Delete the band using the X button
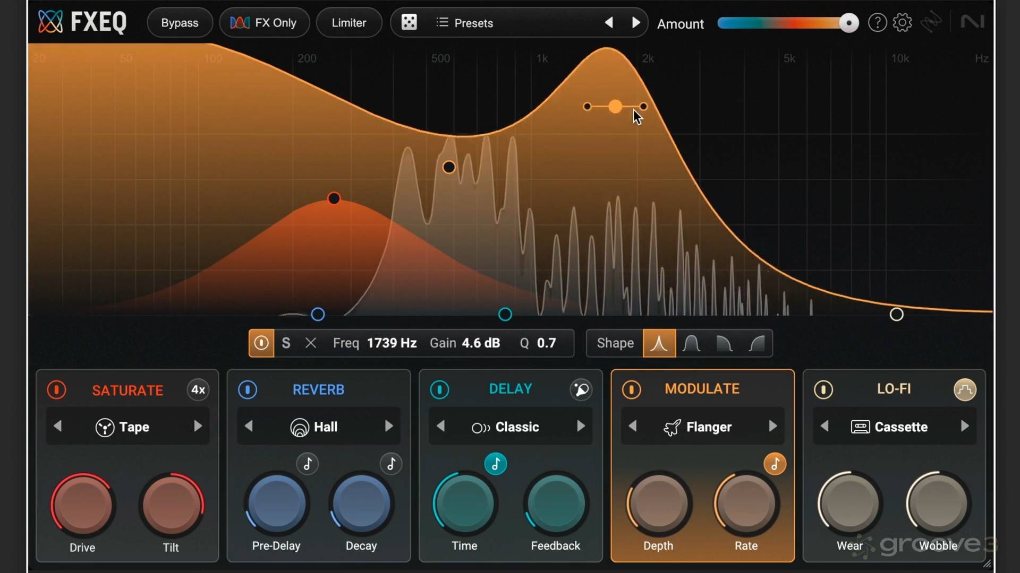Viewport: 1020px width, 573px height. click(x=311, y=343)
